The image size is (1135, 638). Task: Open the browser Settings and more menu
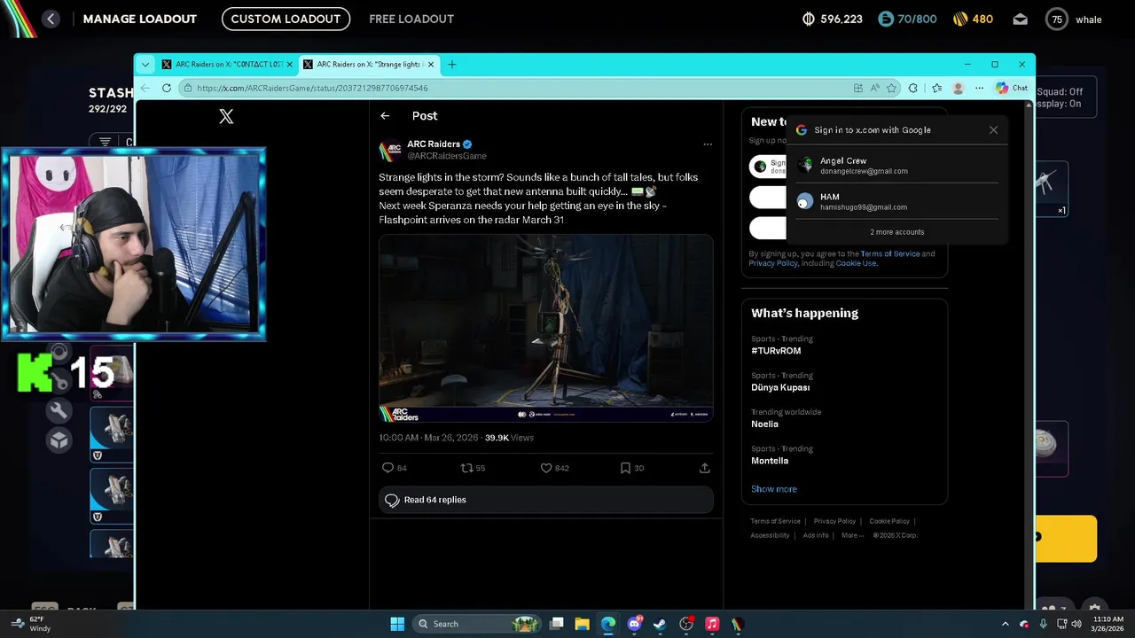(979, 88)
